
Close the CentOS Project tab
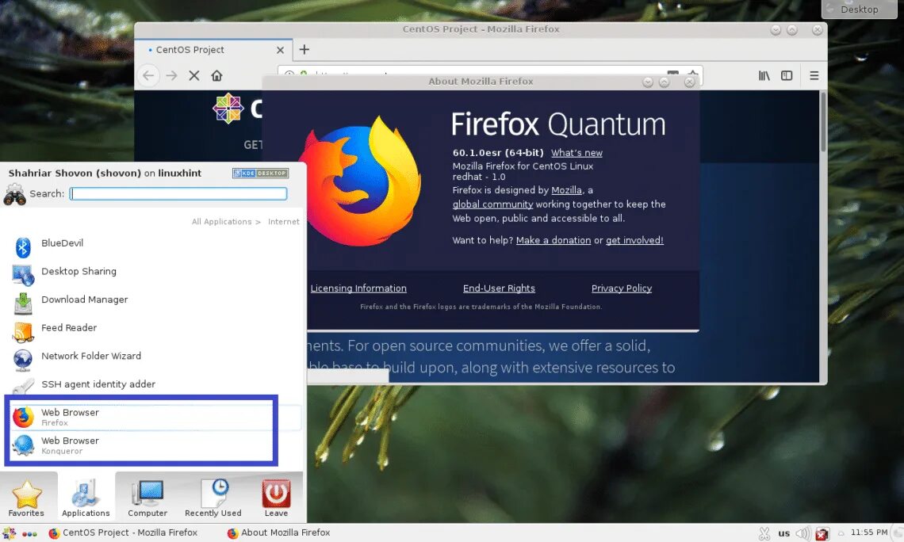click(x=280, y=50)
